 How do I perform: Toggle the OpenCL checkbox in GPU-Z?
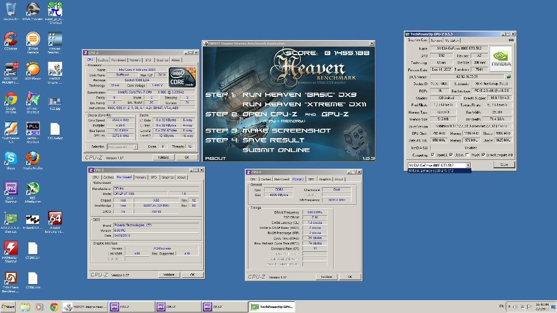coord(432,155)
